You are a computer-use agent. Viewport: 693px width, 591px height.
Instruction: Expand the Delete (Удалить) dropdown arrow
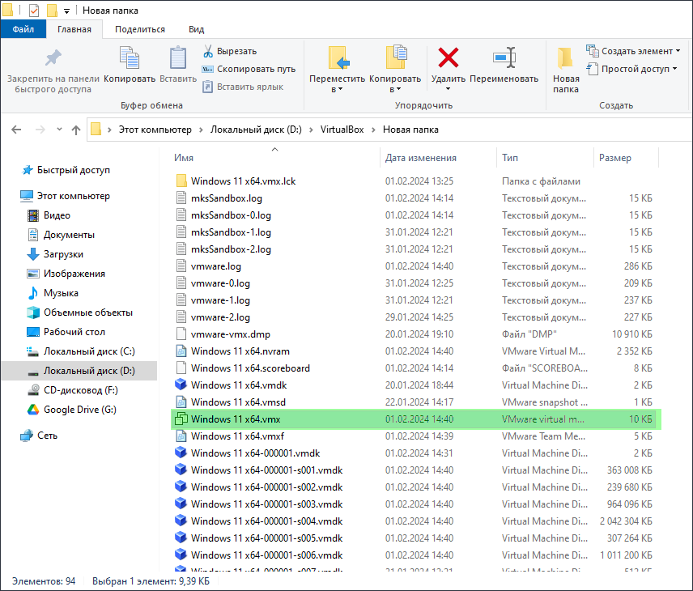[x=449, y=89]
